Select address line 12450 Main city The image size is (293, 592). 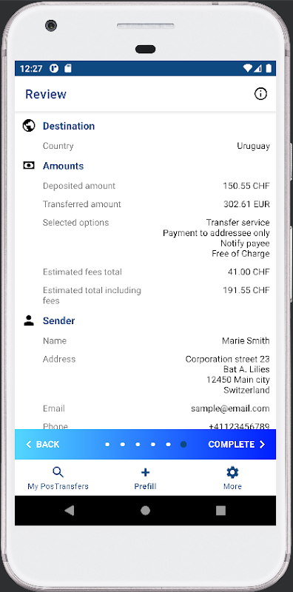238,380
